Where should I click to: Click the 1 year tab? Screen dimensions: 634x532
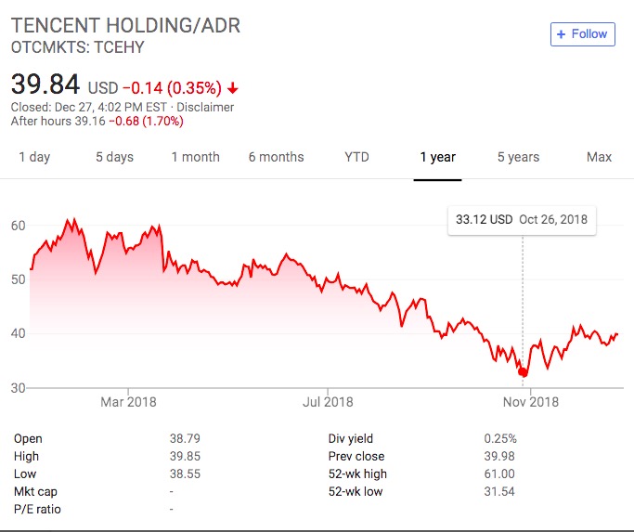437,157
